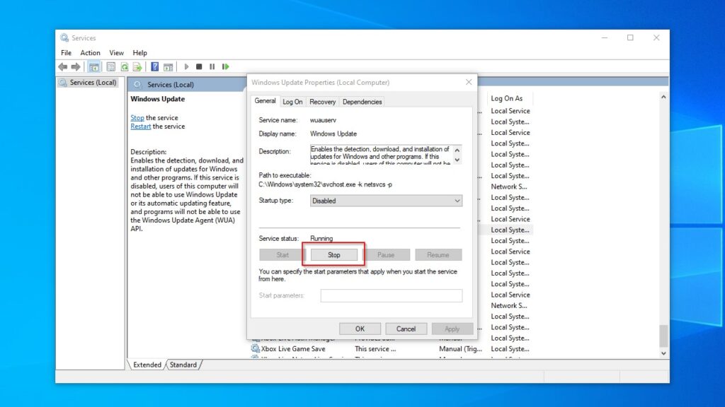
Task: Click the Back navigation arrow
Action: (62, 66)
